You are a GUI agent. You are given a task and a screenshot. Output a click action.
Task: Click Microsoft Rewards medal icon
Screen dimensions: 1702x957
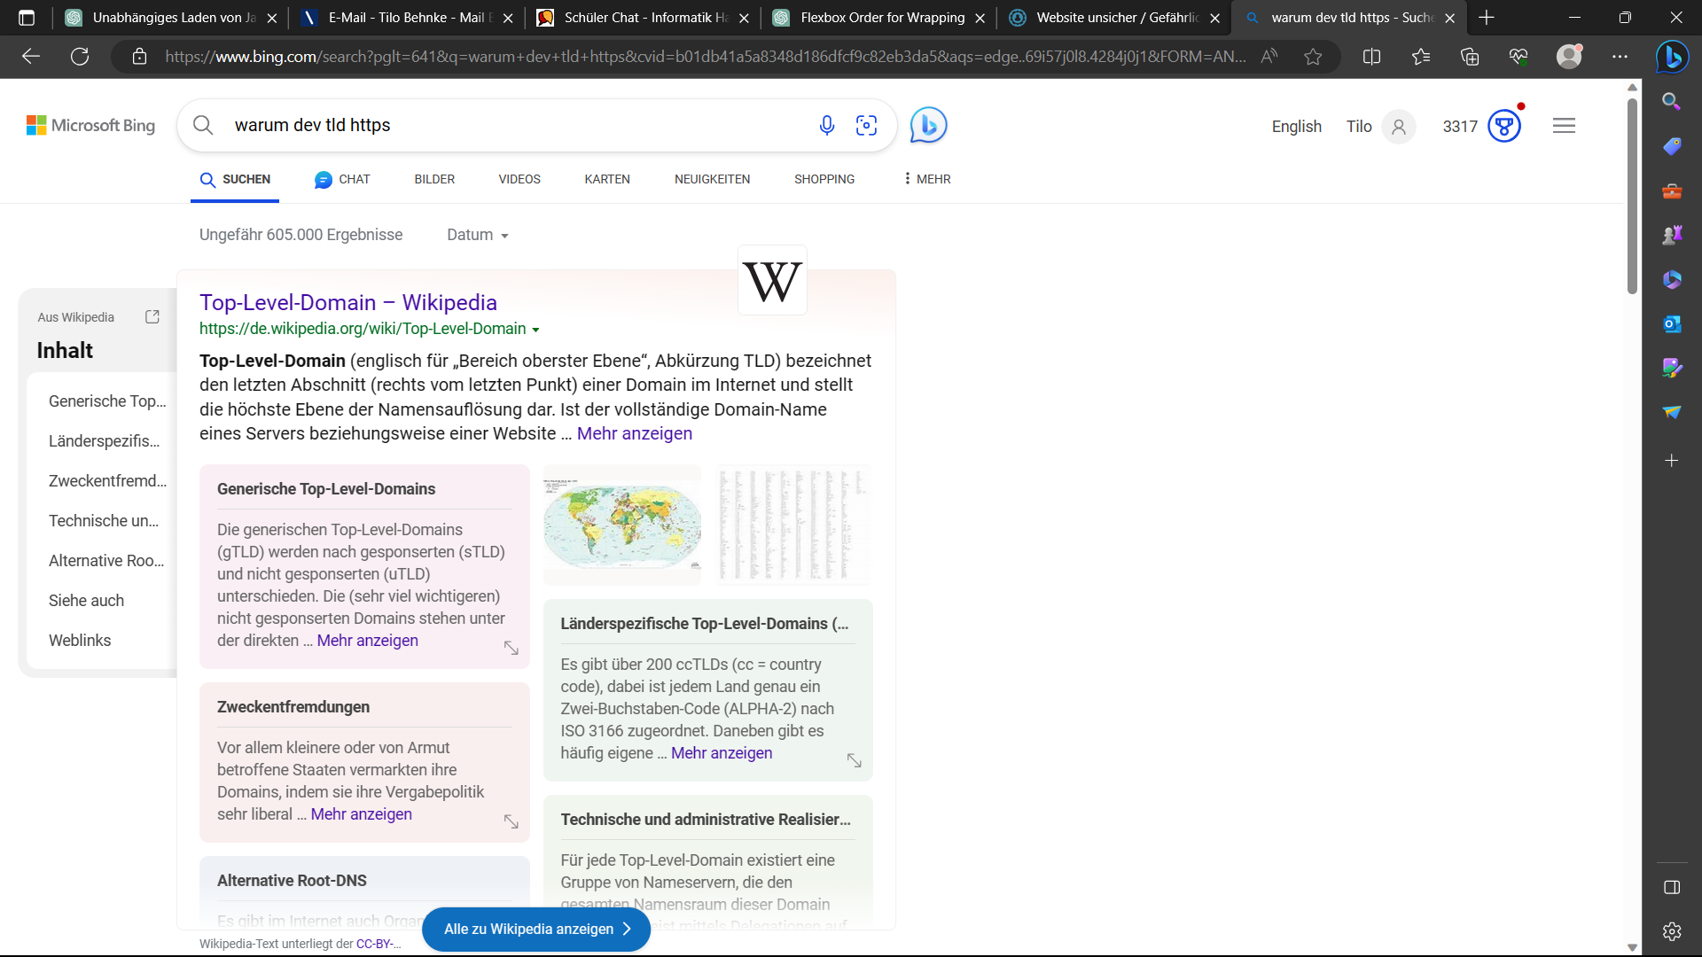tap(1504, 126)
